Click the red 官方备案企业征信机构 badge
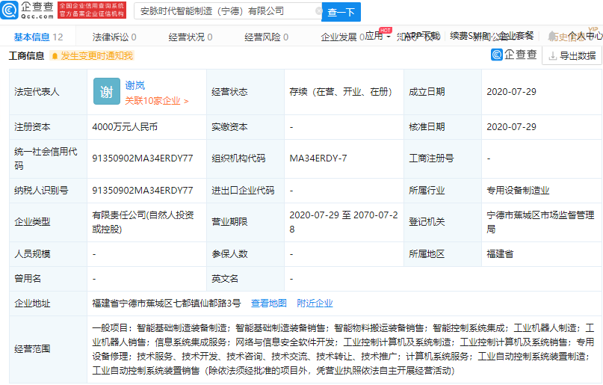 [91, 10]
